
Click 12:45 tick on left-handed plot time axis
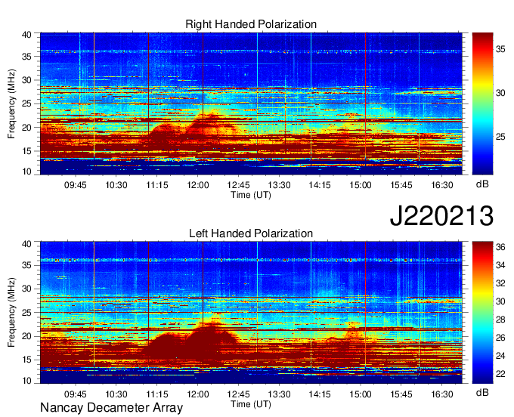[x=238, y=394]
